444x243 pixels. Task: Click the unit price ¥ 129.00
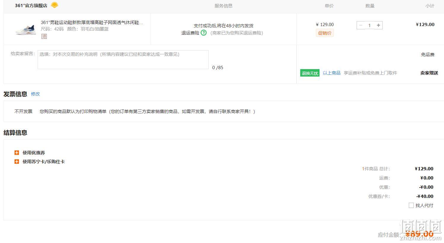pyautogui.click(x=325, y=24)
